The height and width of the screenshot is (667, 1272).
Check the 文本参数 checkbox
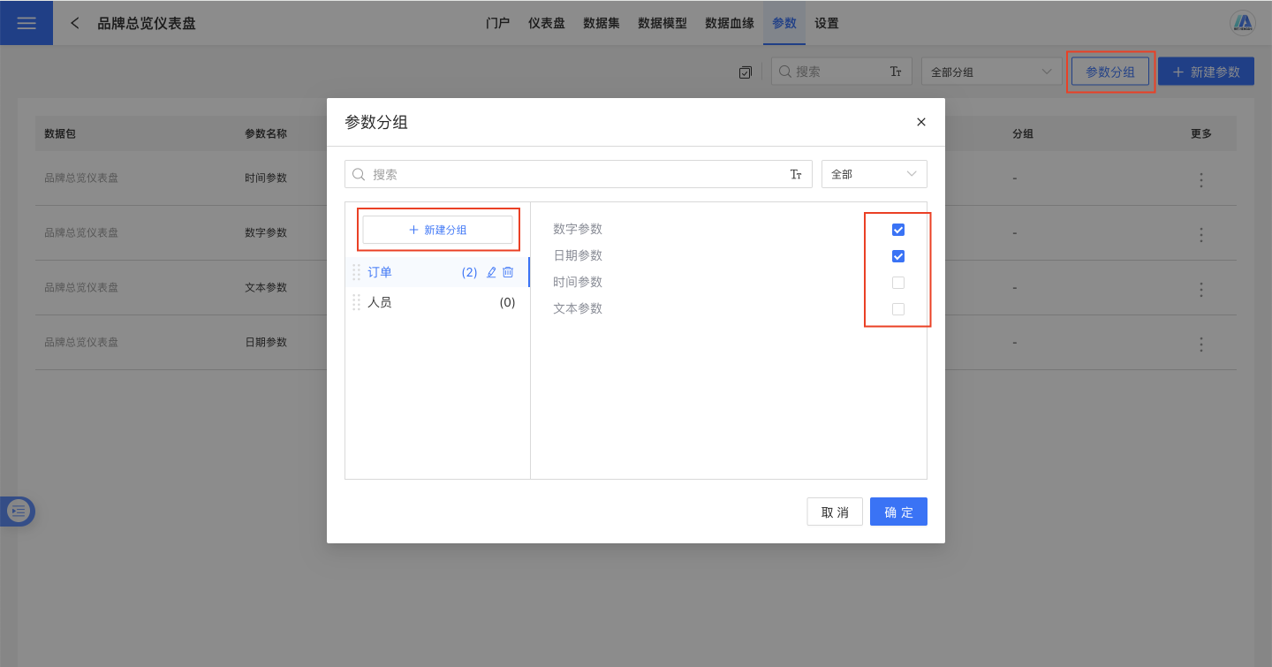(x=898, y=309)
